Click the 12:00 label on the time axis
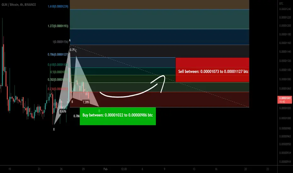 (x=124, y=169)
